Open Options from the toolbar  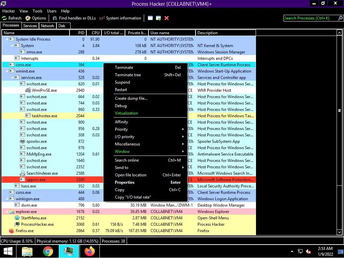point(36,18)
